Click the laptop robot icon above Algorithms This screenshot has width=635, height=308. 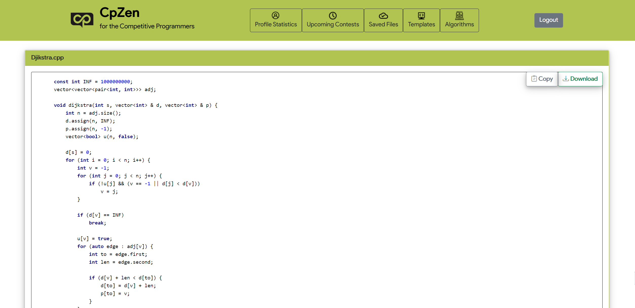pyautogui.click(x=459, y=16)
